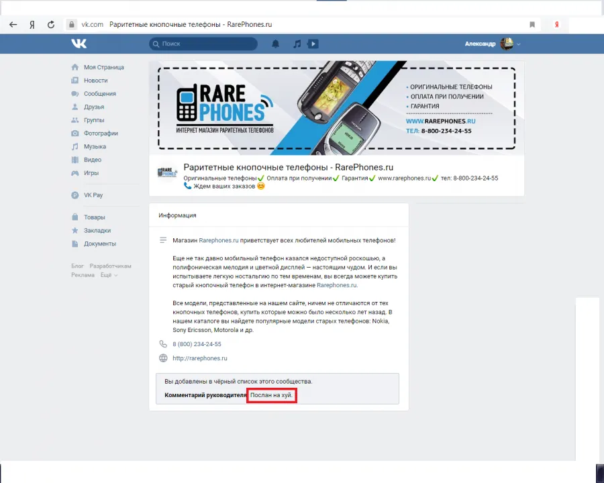This screenshot has height=483, width=604.
Task: Follow the first Rarephones.ru link in description
Action: point(219,240)
